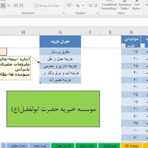
Task: Open the Alignment dialog launcher
Action: (64, 13)
